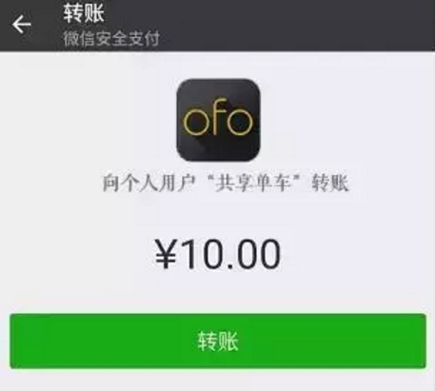Click the 转账 title in header
The image size is (435, 391).
[84, 13]
